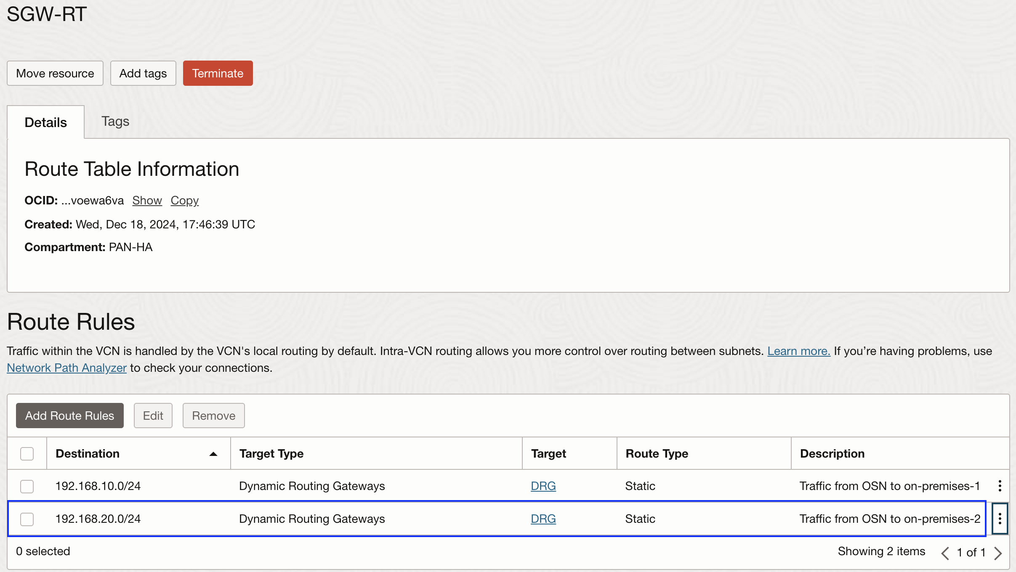Viewport: 1016px width, 572px height.
Task: Click the Add tags button
Action: point(143,73)
